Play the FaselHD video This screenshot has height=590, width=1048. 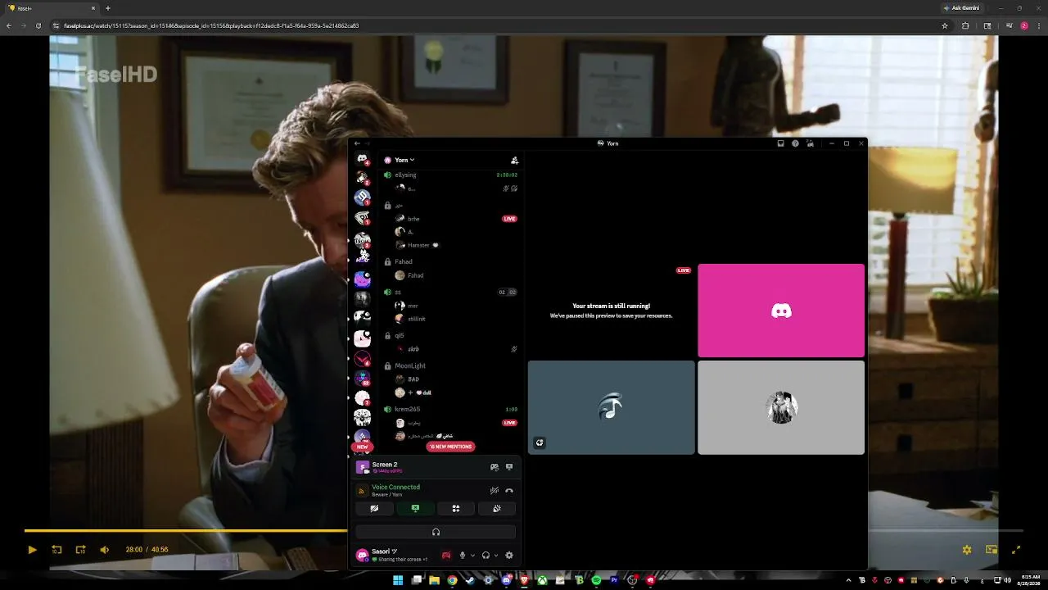(x=32, y=550)
